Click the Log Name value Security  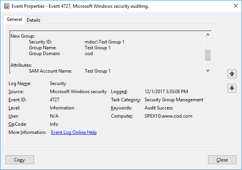58,83
